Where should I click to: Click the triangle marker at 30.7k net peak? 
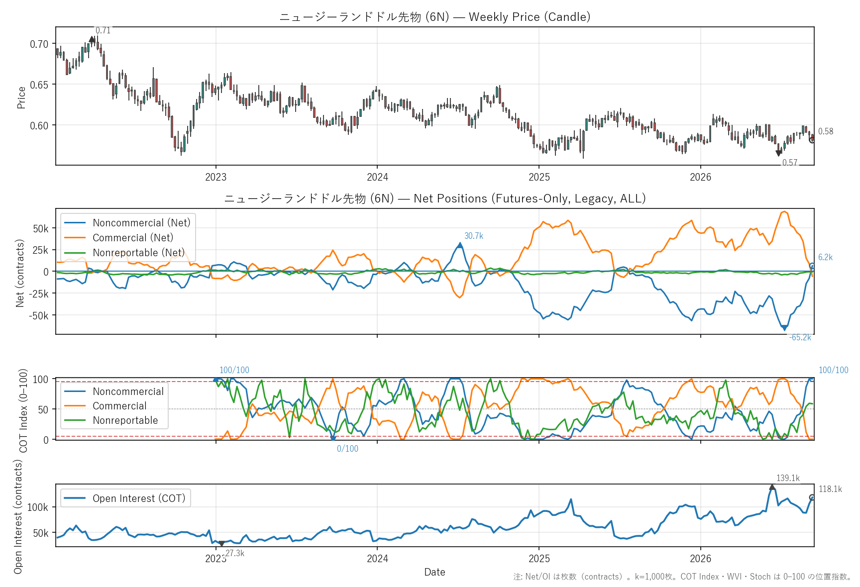[460, 245]
